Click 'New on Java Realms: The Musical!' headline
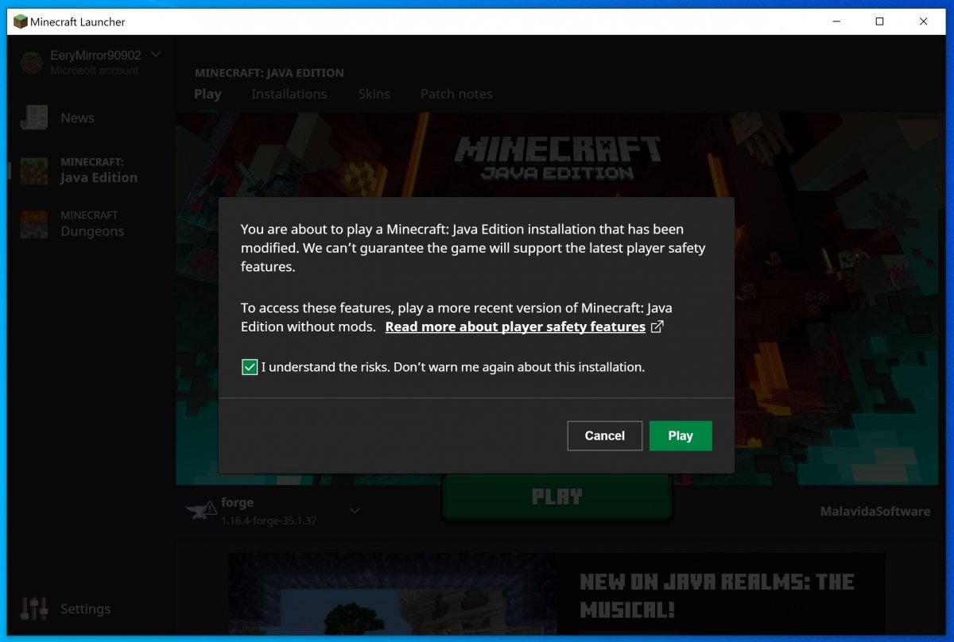Image resolution: width=954 pixels, height=642 pixels. (x=717, y=595)
